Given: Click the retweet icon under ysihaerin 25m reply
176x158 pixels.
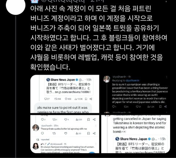Looking at the screenshot, I should click(x=54, y=133).
